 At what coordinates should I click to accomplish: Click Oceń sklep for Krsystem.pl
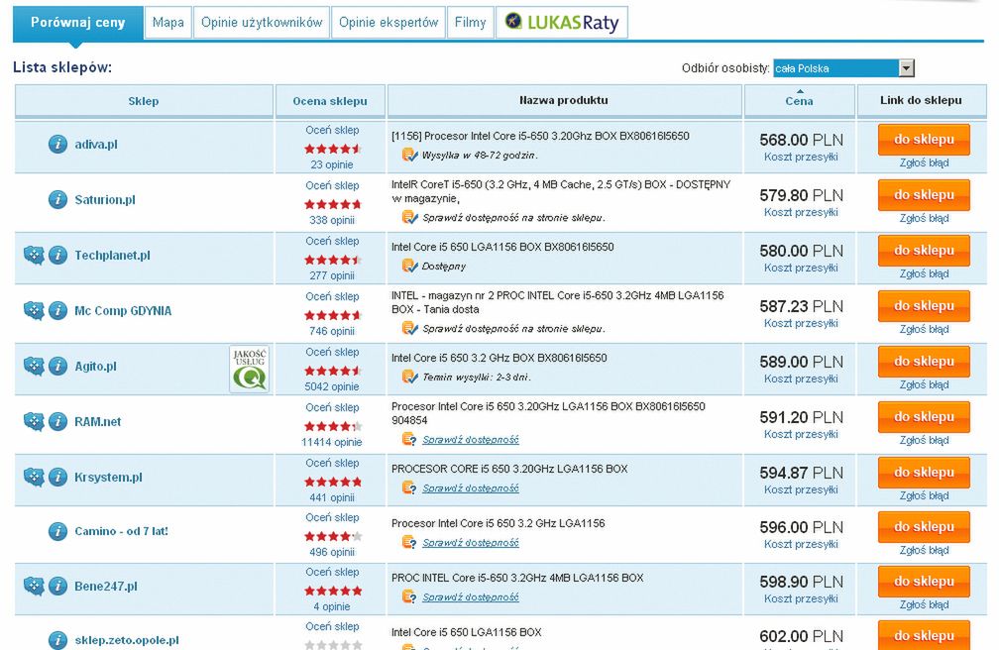[332, 463]
